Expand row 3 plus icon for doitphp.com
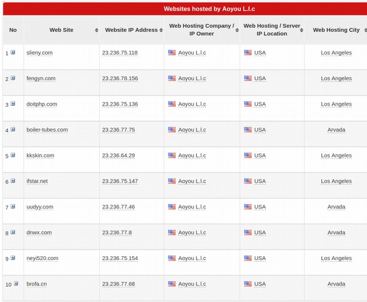The height and width of the screenshot is (302, 367). (13, 104)
